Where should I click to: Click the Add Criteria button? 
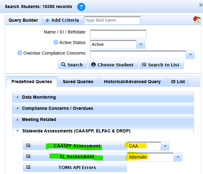coord(62,20)
